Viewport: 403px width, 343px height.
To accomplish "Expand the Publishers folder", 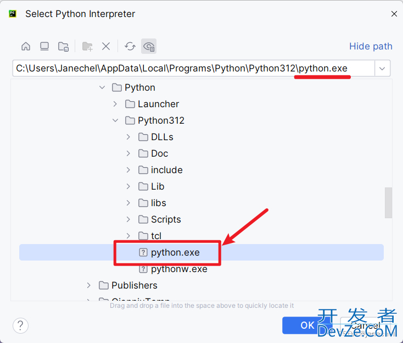I will [88, 285].
